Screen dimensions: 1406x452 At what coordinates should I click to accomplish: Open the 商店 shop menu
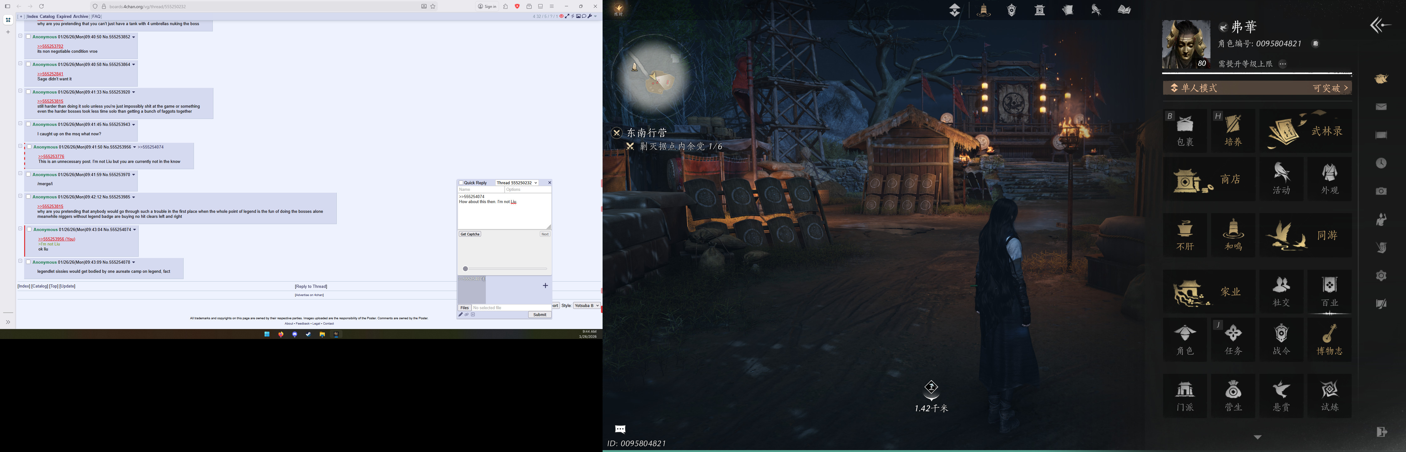pyautogui.click(x=1208, y=179)
